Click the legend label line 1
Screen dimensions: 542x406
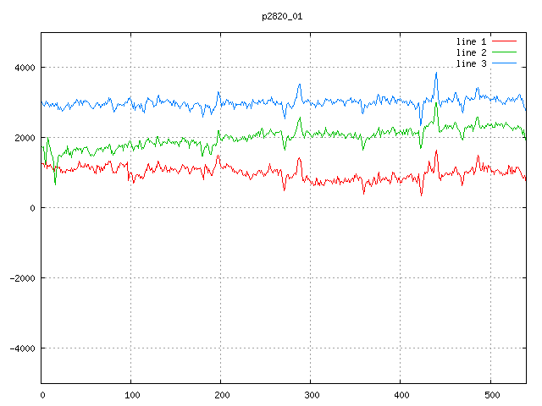click(472, 41)
